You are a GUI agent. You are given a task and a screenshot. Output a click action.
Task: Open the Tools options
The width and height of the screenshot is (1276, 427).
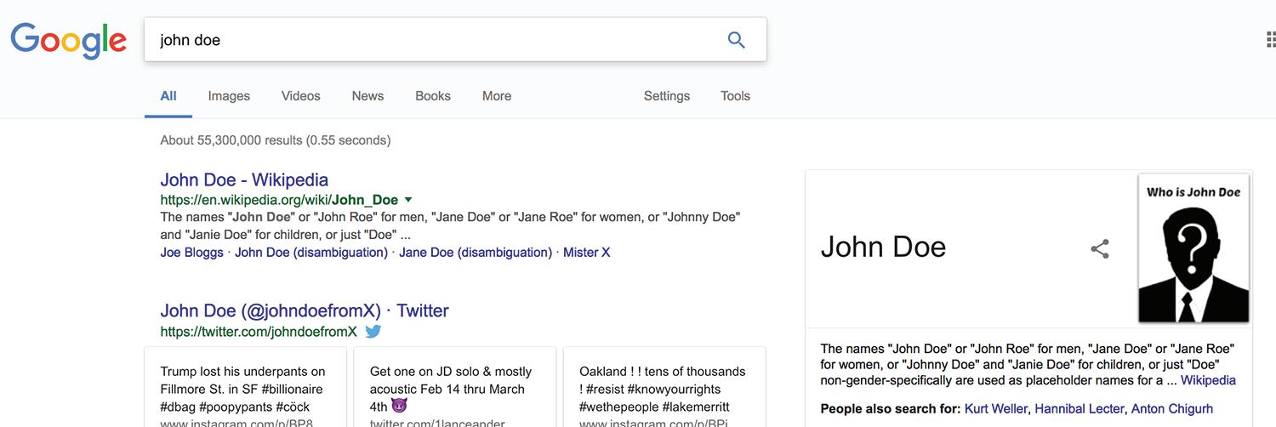[x=735, y=96]
